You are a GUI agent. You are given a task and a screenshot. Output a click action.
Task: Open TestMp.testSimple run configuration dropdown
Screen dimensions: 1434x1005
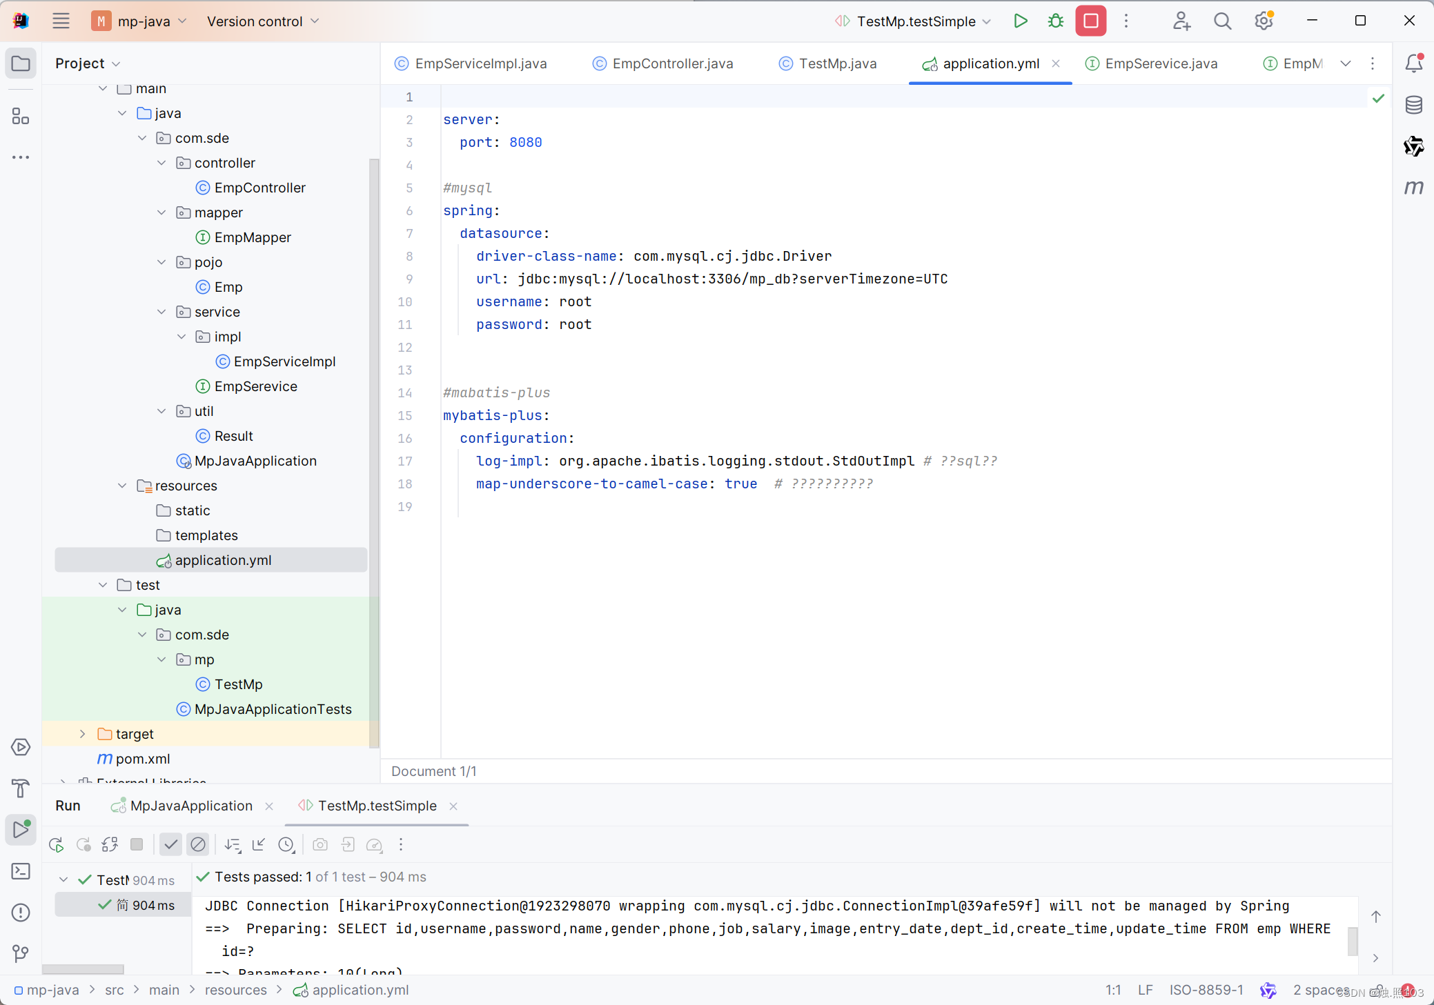(915, 21)
